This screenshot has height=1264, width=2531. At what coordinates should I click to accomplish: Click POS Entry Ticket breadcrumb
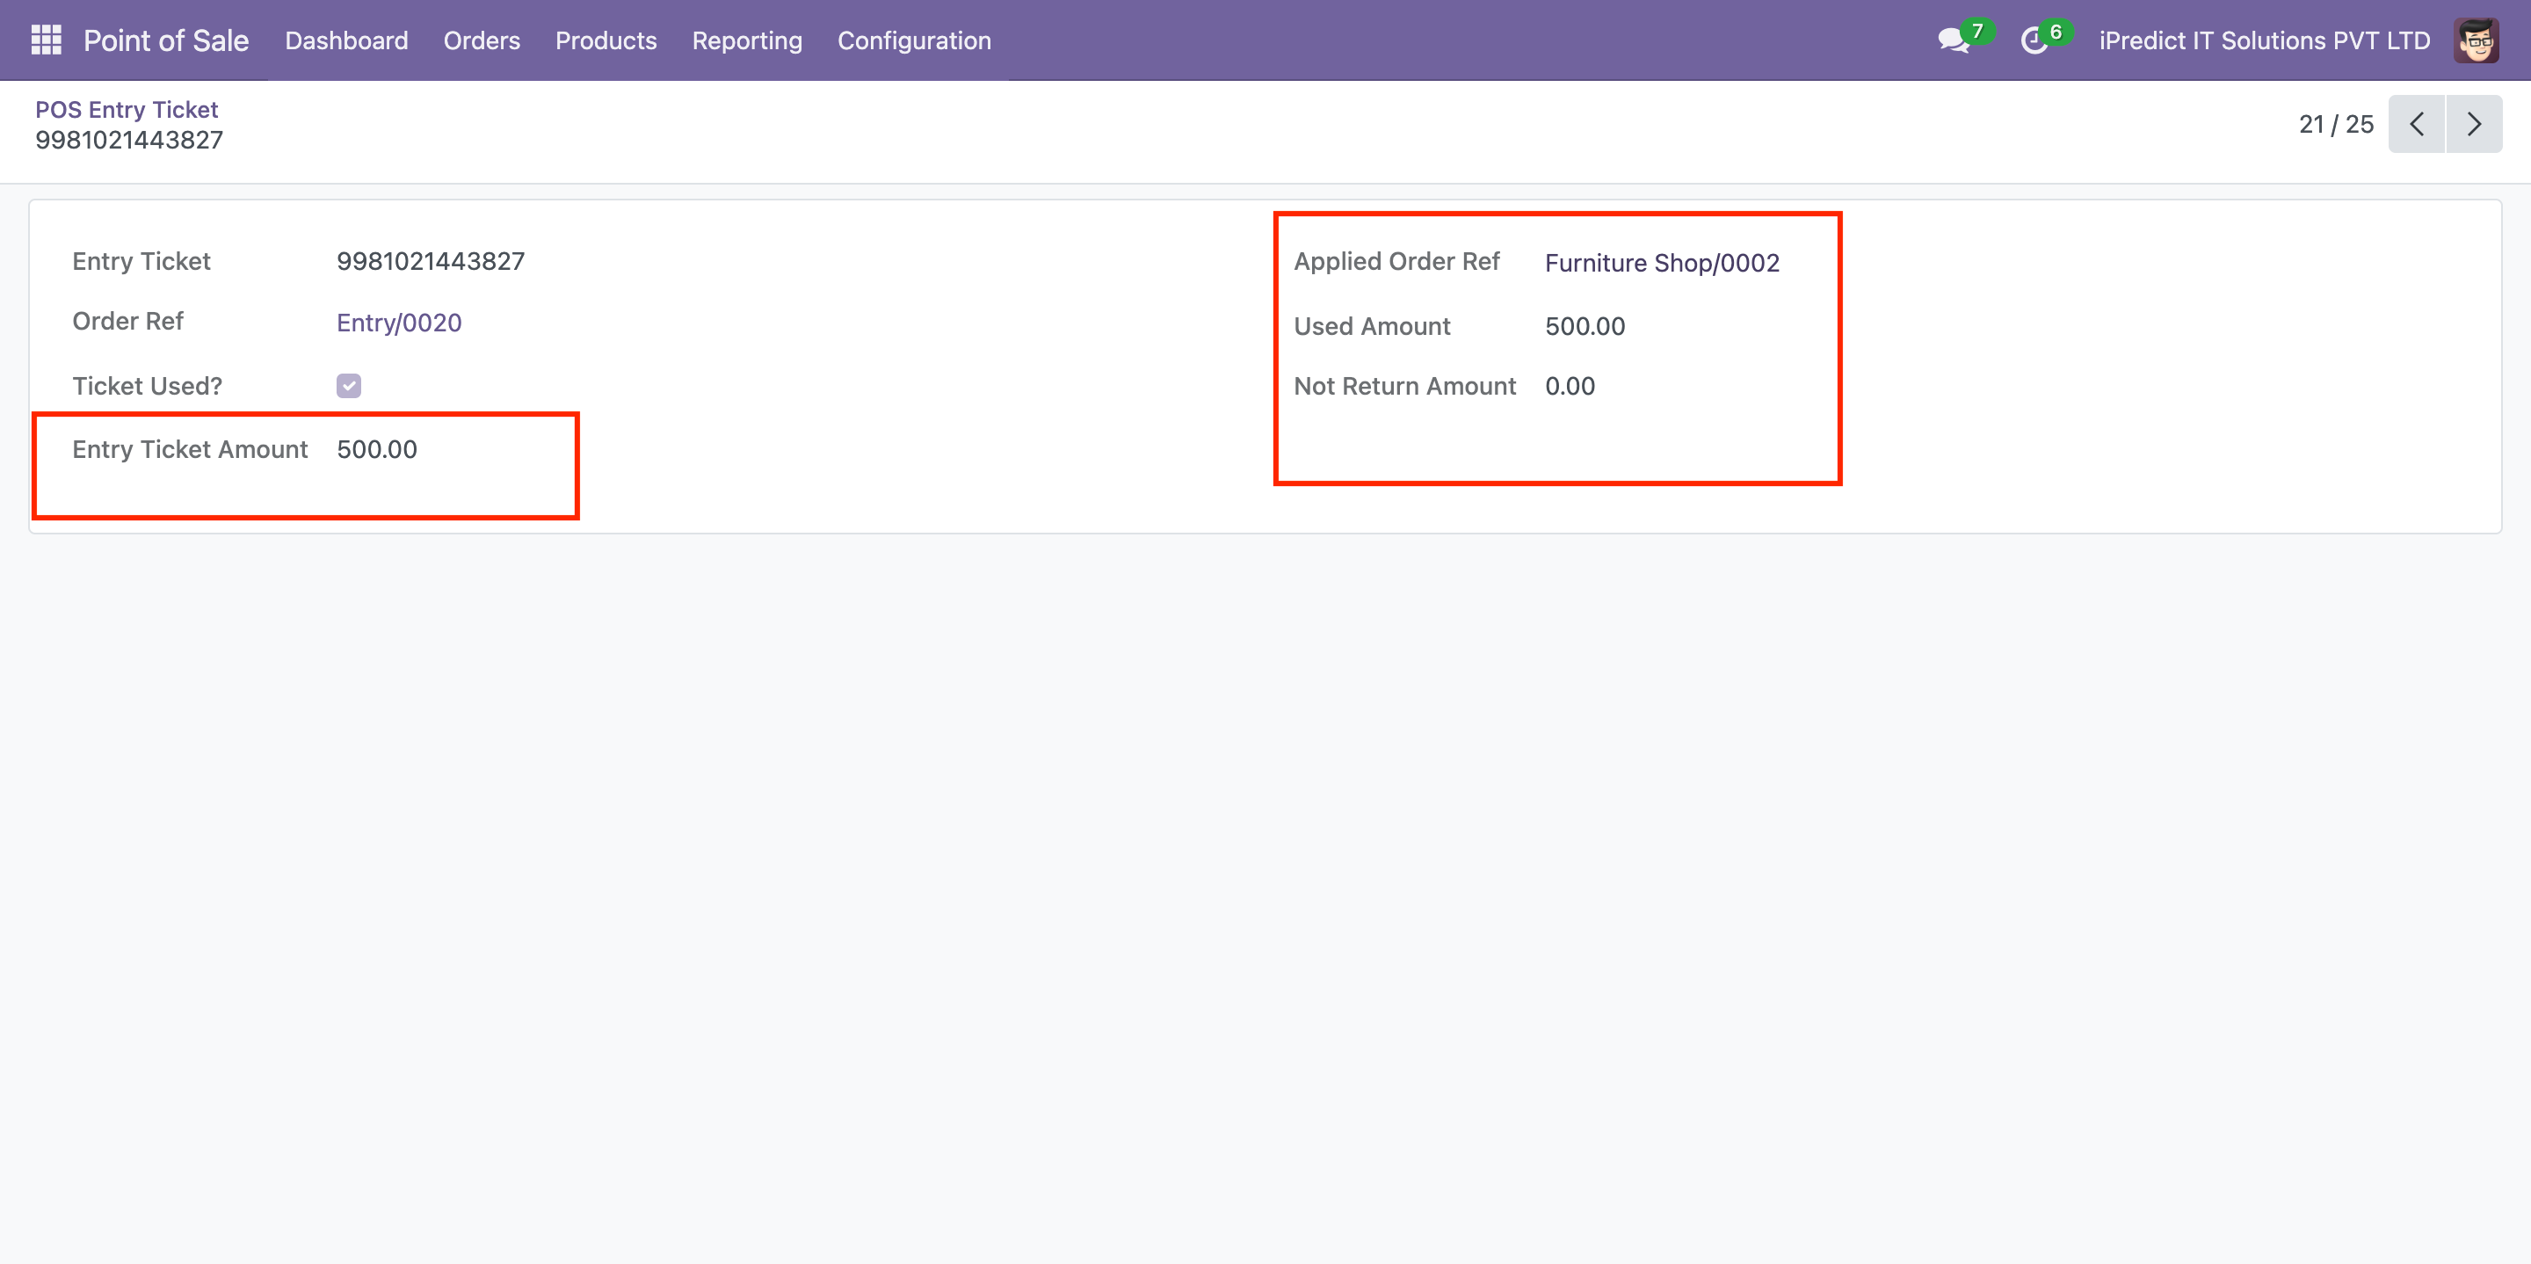click(x=127, y=109)
